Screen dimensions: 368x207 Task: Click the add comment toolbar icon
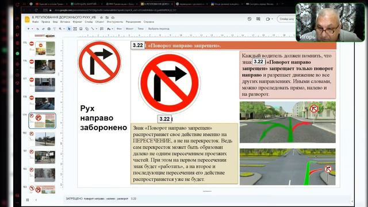pos(102,29)
